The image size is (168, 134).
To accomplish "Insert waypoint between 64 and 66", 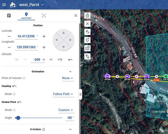I will [x=117, y=76].
